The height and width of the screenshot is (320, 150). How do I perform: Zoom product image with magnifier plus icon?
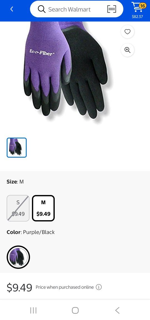tap(127, 50)
